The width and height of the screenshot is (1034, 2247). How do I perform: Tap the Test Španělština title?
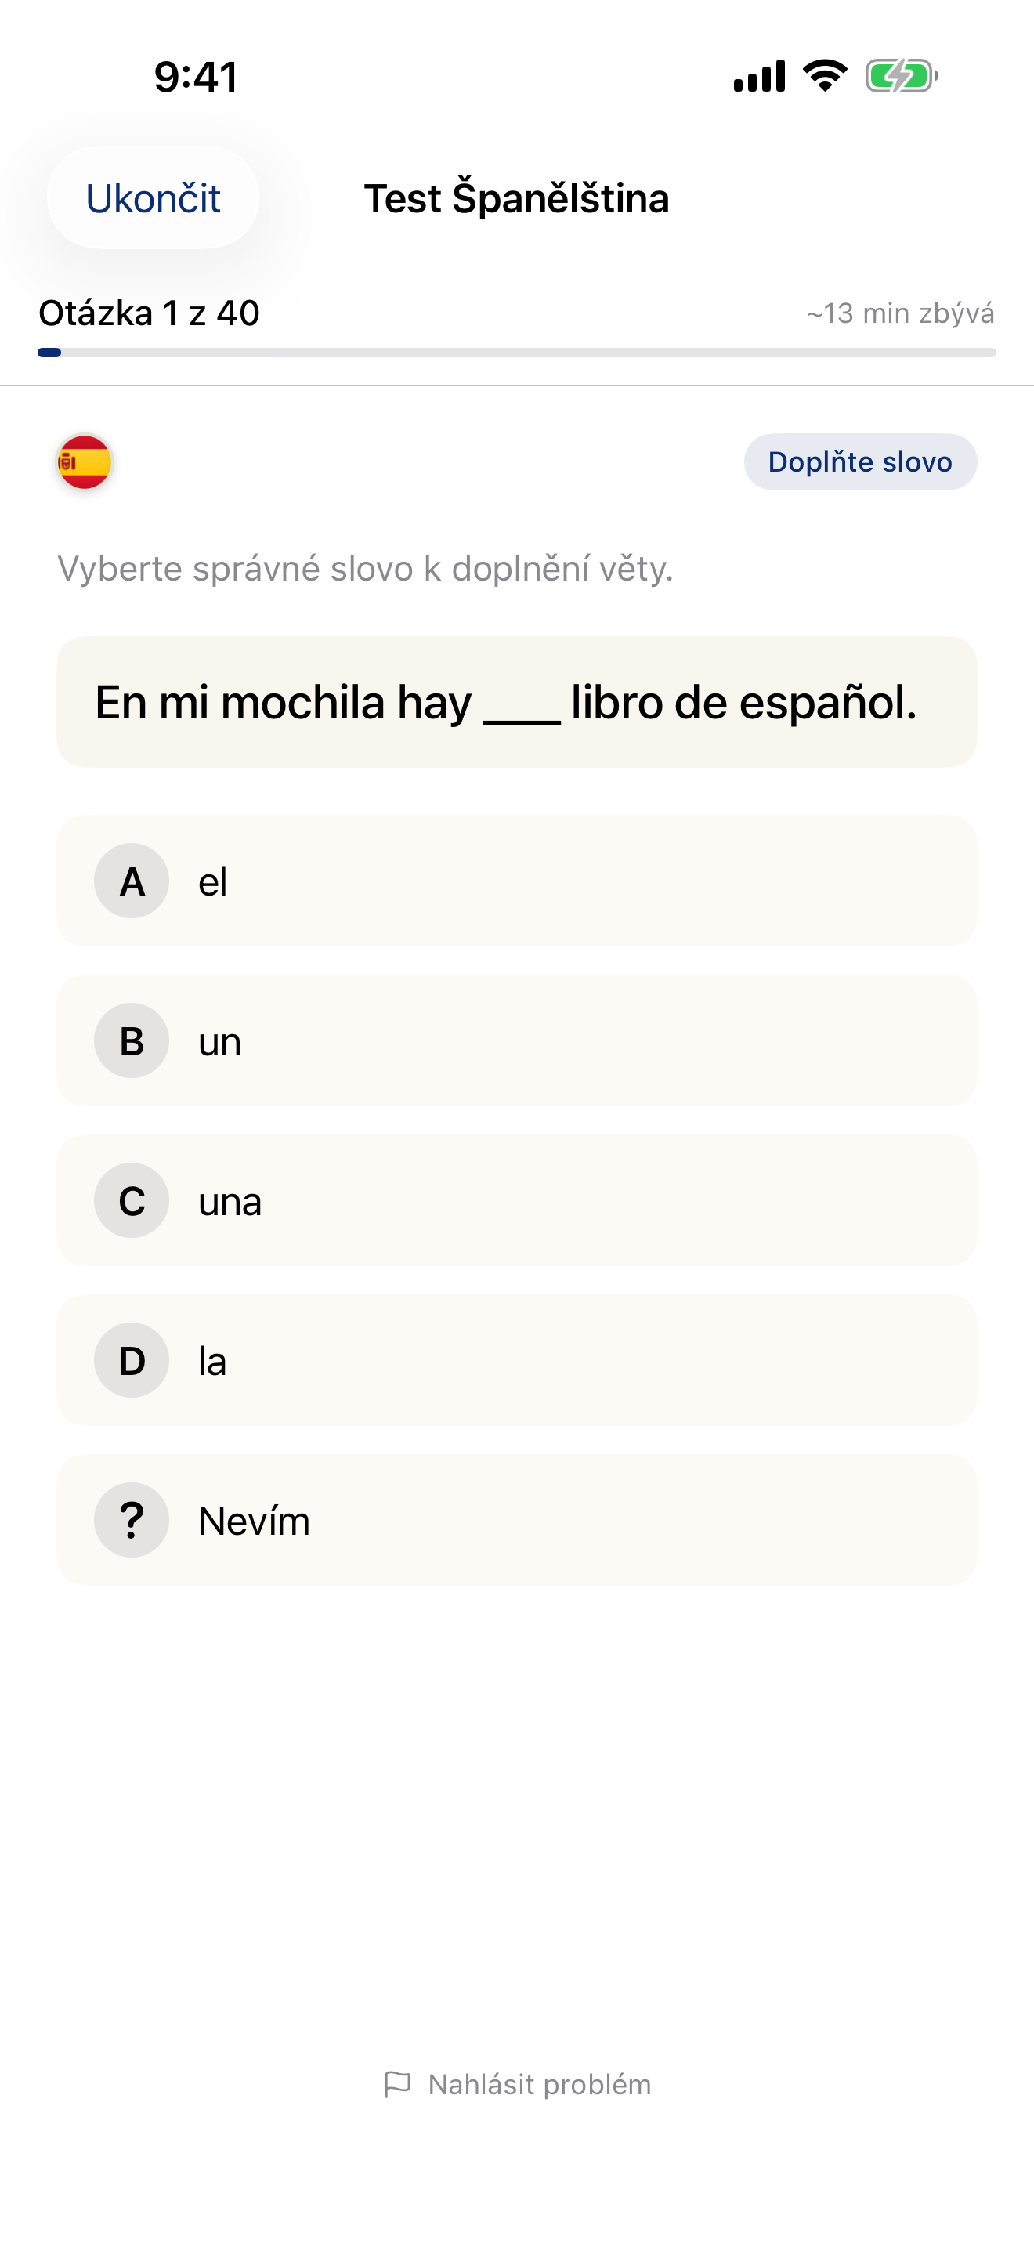(516, 199)
